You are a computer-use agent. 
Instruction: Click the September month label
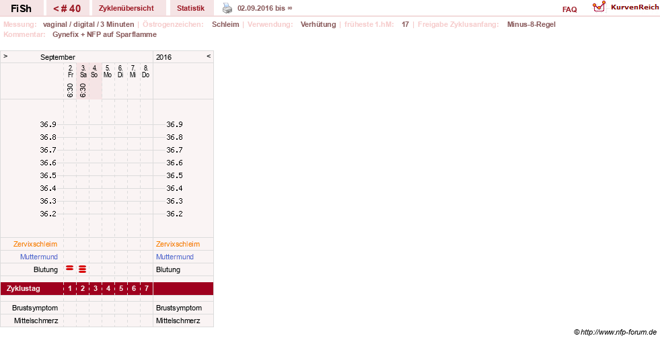tap(58, 57)
